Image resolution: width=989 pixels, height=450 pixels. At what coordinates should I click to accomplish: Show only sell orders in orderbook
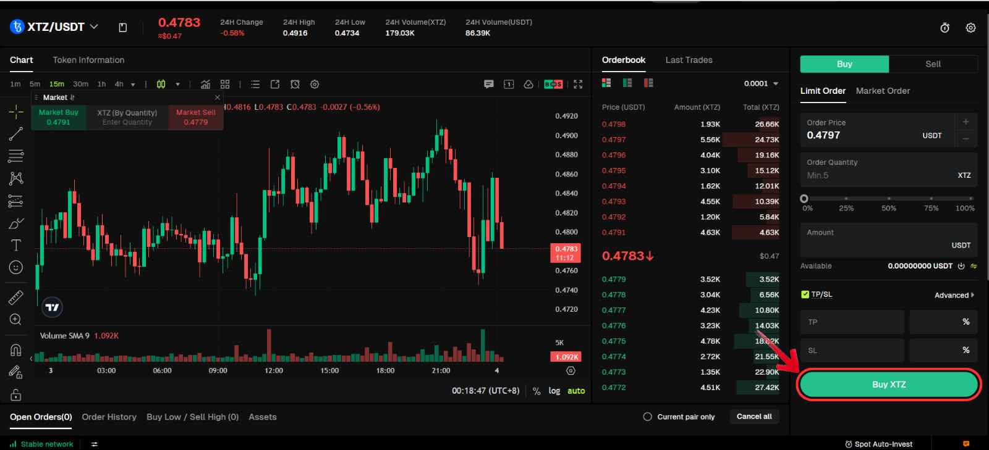pos(648,83)
